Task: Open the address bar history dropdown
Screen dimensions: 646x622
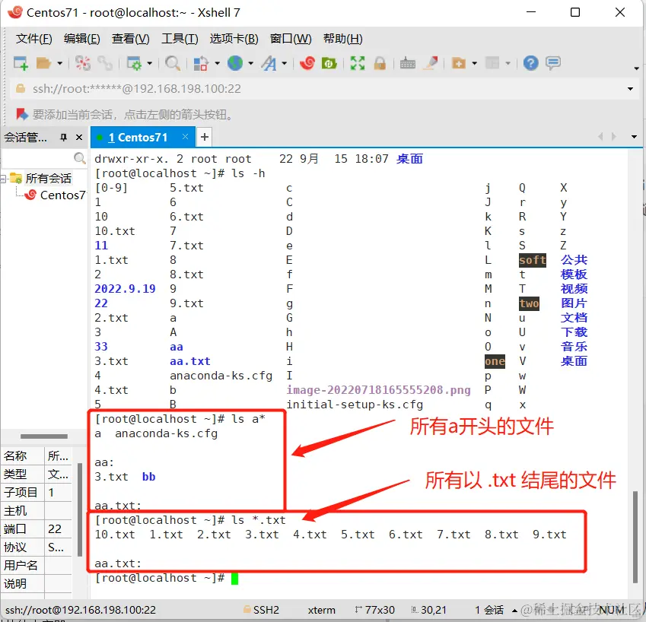Action: pos(630,89)
